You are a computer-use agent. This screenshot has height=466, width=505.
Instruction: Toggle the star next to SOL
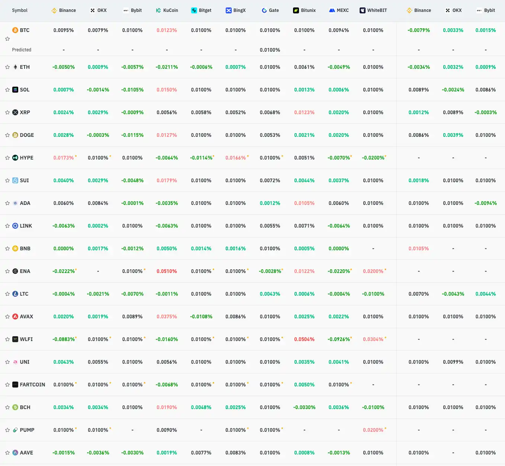point(7,90)
